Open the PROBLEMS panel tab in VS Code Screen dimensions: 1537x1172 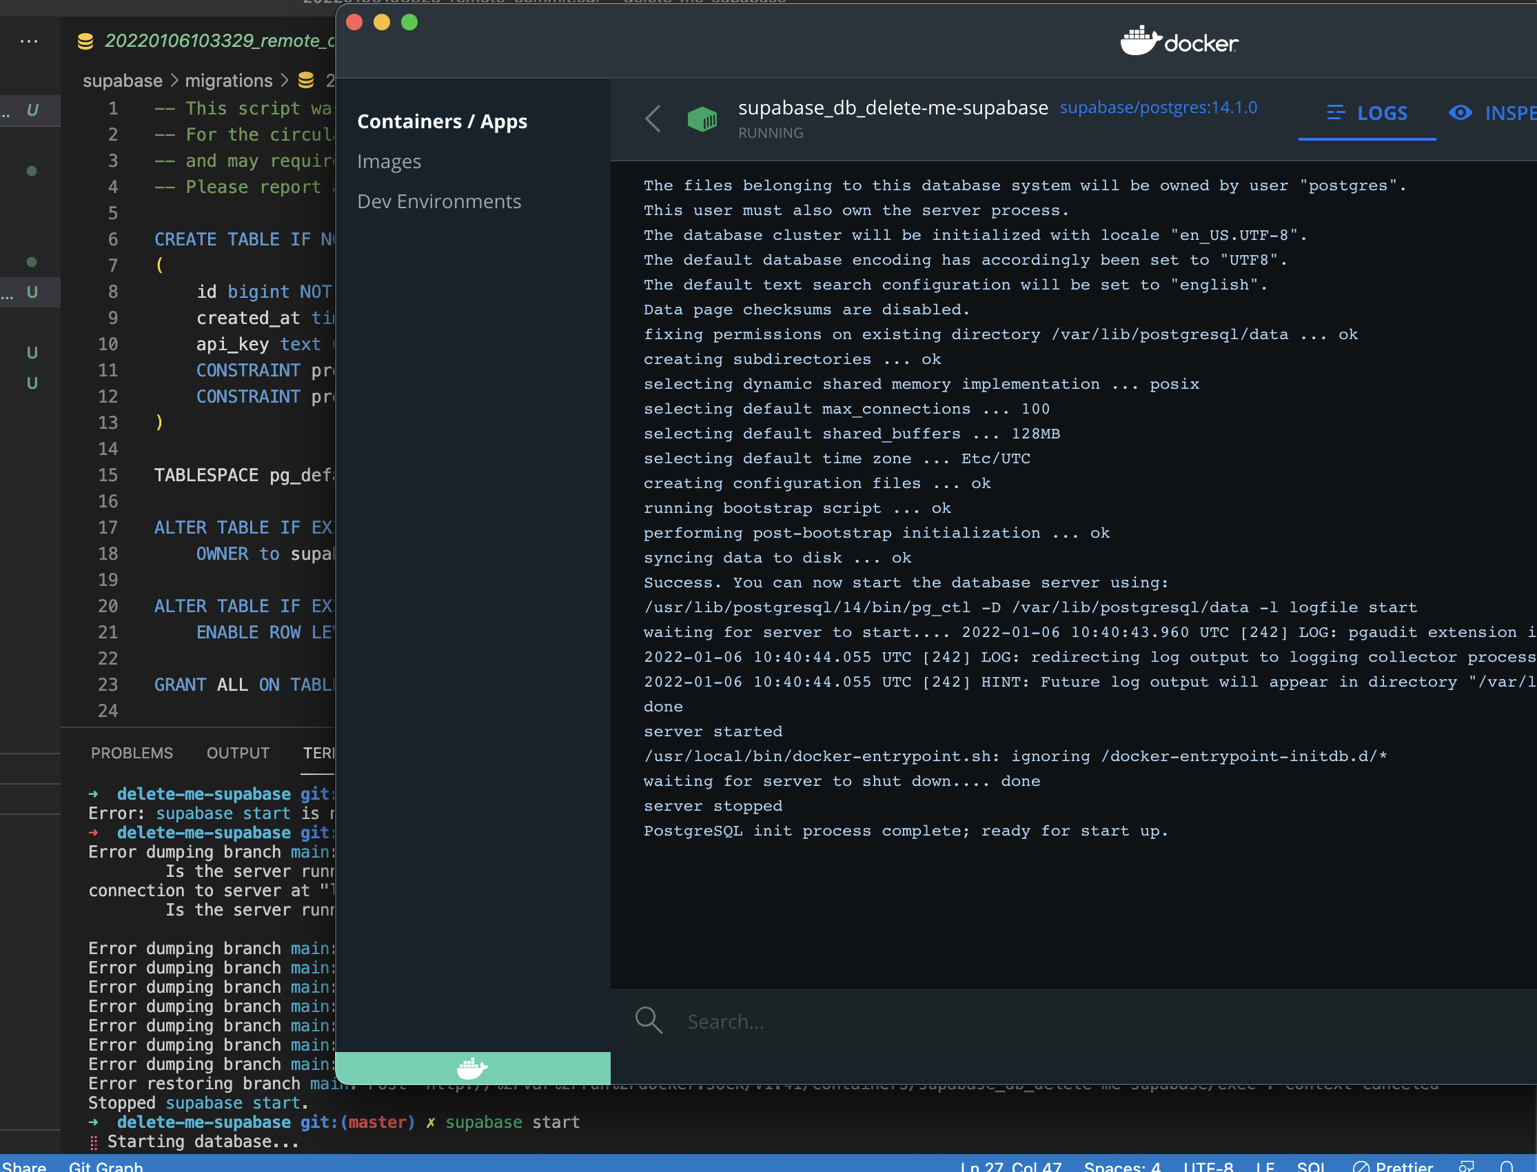tap(132, 753)
